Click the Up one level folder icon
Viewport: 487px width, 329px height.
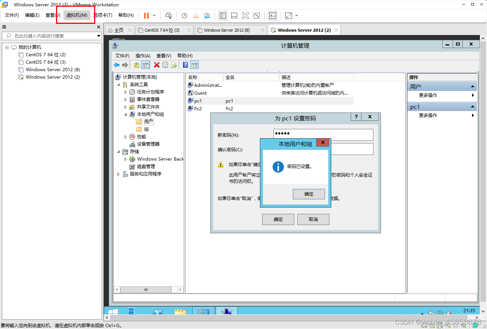click(x=137, y=65)
